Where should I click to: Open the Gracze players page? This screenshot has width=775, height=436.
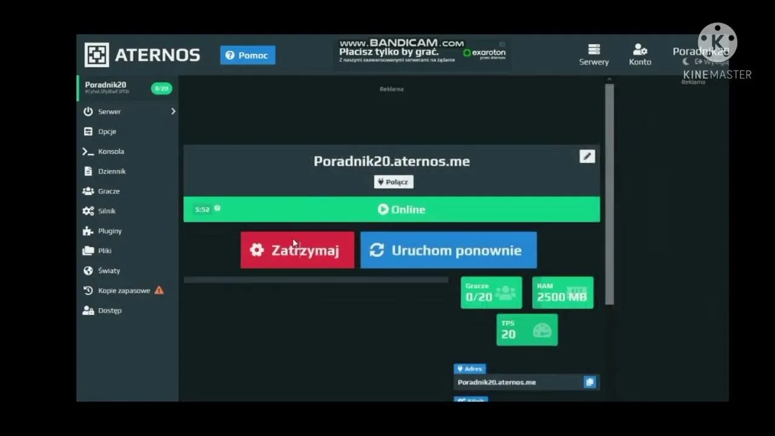point(128,191)
